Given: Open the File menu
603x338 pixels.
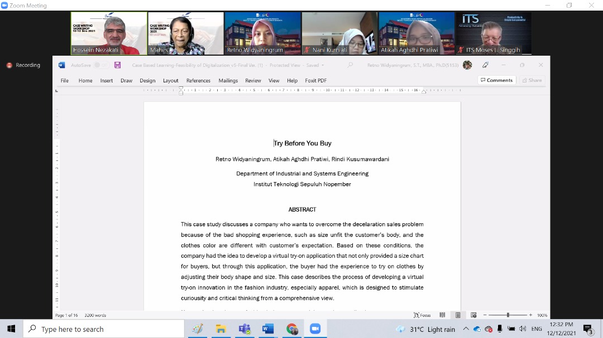Looking at the screenshot, I should pyautogui.click(x=65, y=81).
